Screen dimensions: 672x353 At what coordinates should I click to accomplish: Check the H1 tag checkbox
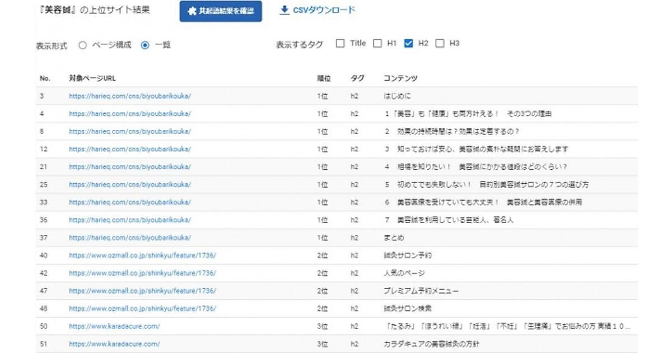coord(377,43)
